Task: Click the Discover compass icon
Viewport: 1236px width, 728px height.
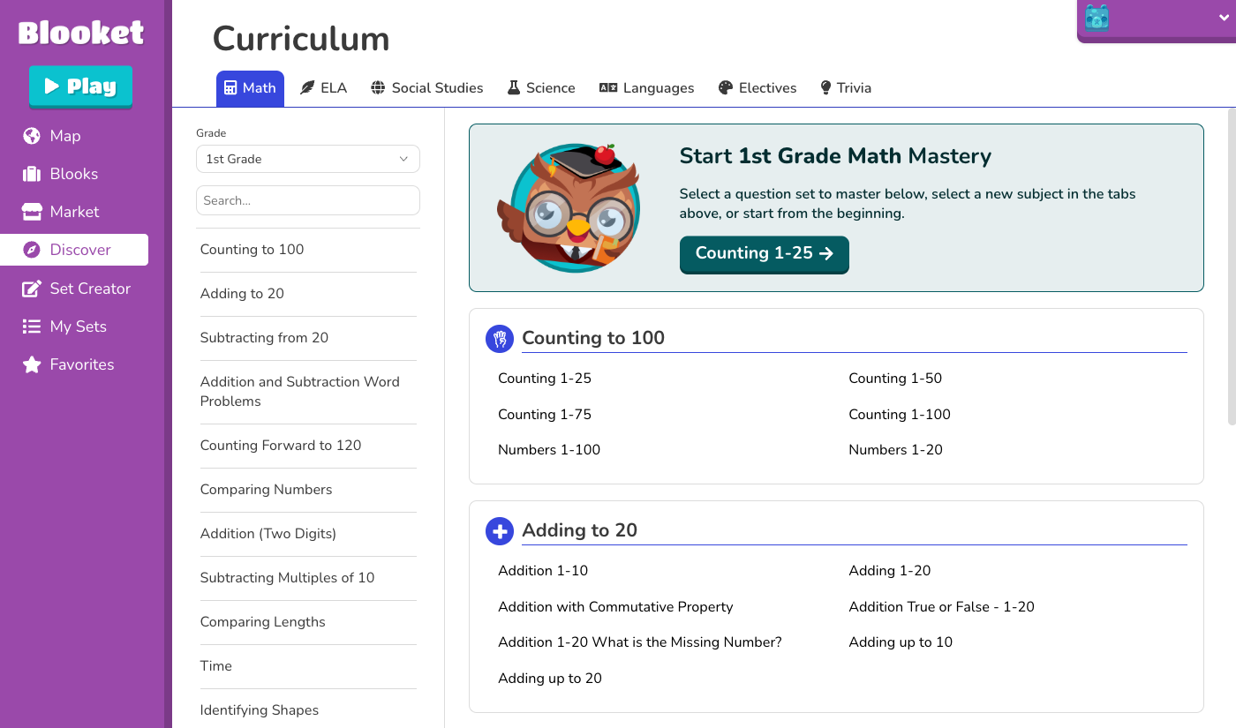Action: coord(32,250)
